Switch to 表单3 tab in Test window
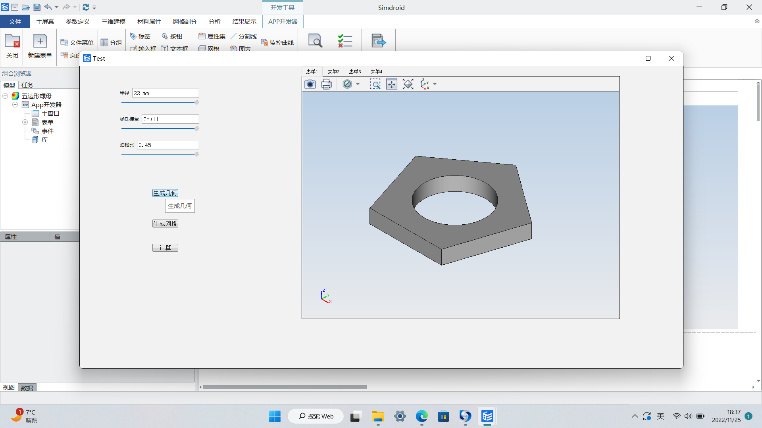This screenshot has width=762, height=428. pyautogui.click(x=355, y=72)
